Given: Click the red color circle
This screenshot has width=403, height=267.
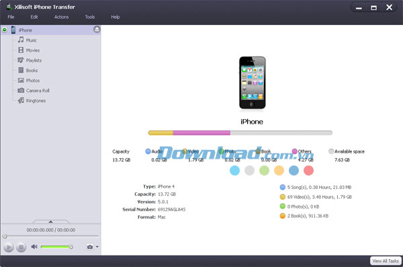Looking at the screenshot, I should point(308,170).
